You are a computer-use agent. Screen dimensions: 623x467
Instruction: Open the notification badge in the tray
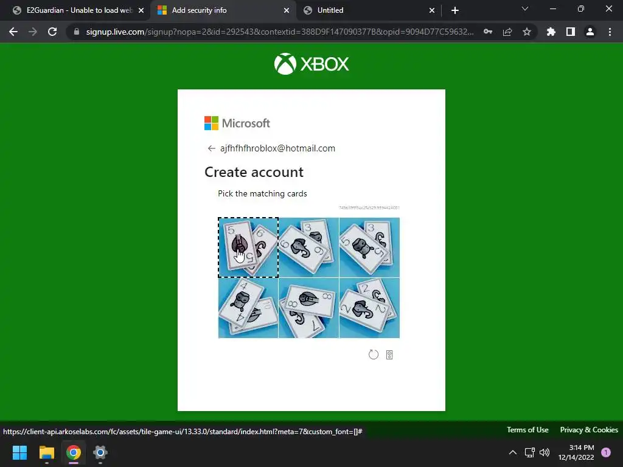click(606, 452)
